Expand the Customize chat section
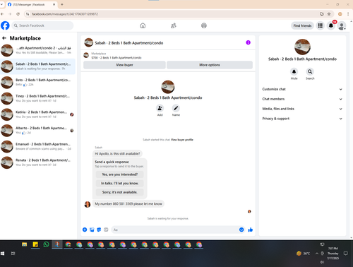 click(302, 89)
